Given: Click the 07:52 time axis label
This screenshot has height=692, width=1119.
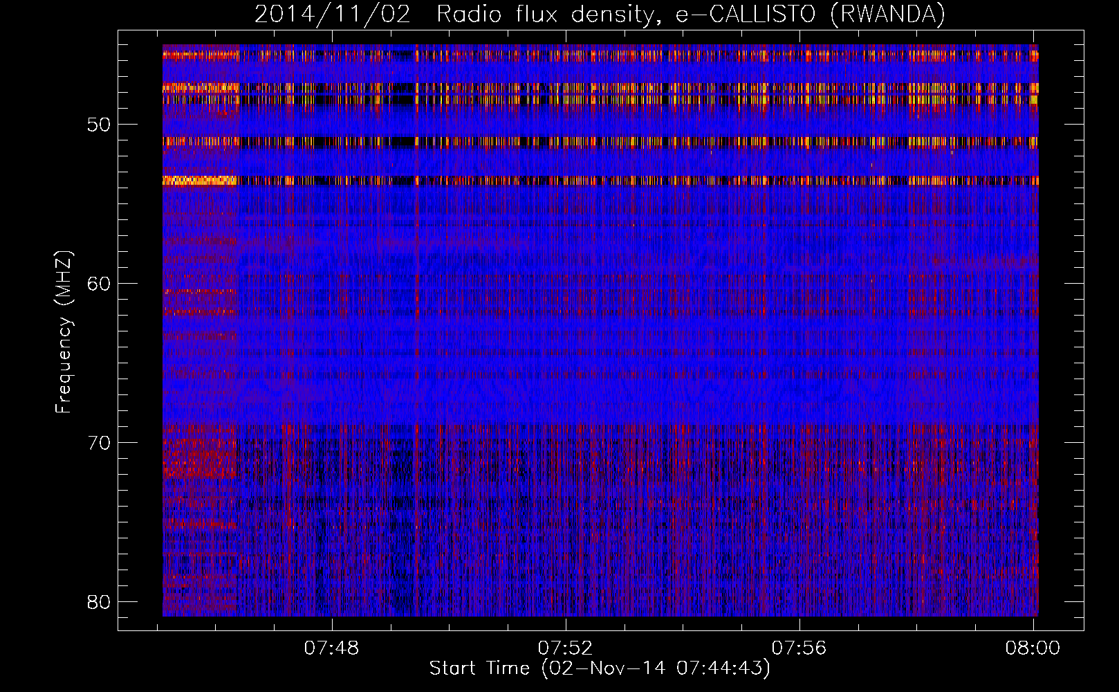Looking at the screenshot, I should [x=566, y=648].
